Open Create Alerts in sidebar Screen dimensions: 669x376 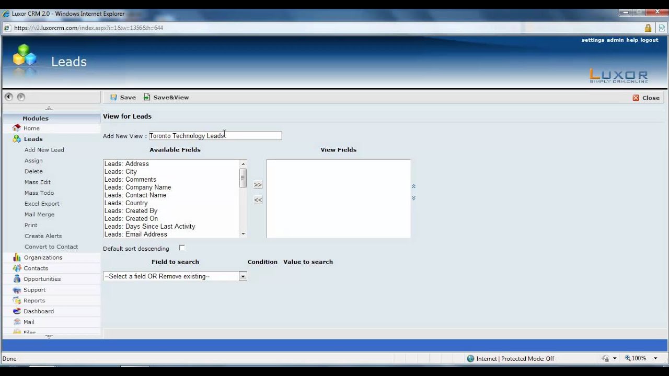tap(43, 236)
